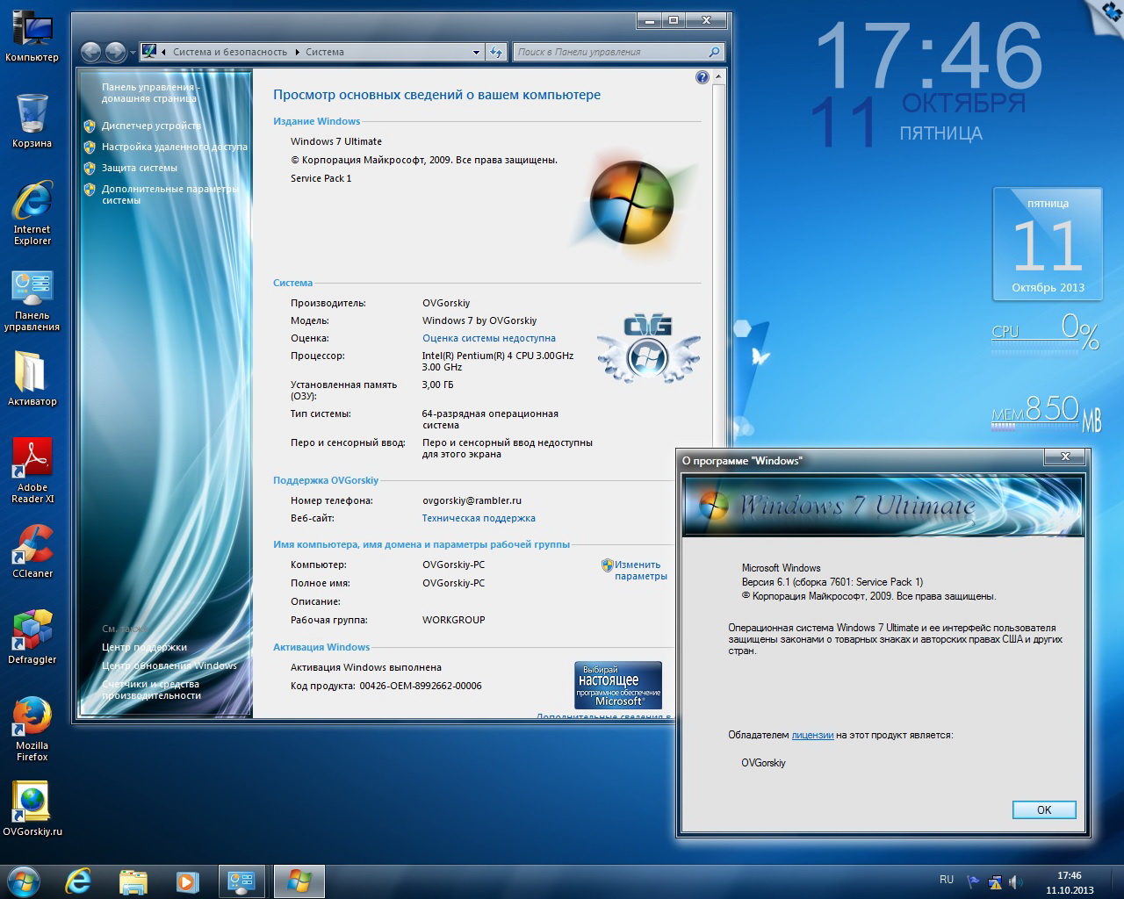Open Windows Explorer taskbar icon
The image size is (1124, 899).
pos(133,881)
